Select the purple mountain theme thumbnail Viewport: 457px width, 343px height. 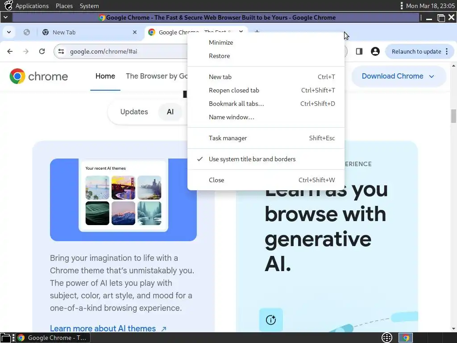pyautogui.click(x=123, y=213)
